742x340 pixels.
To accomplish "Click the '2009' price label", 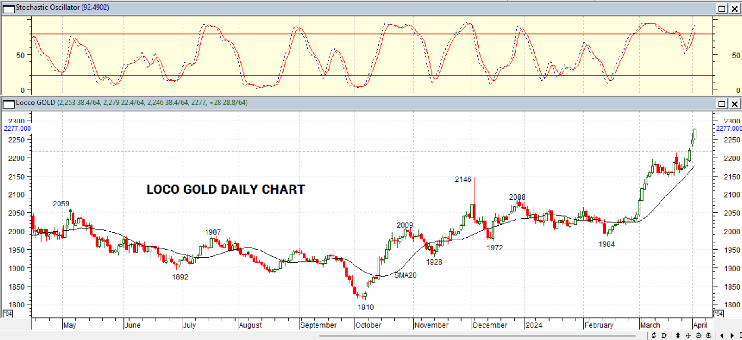I will [x=405, y=225].
